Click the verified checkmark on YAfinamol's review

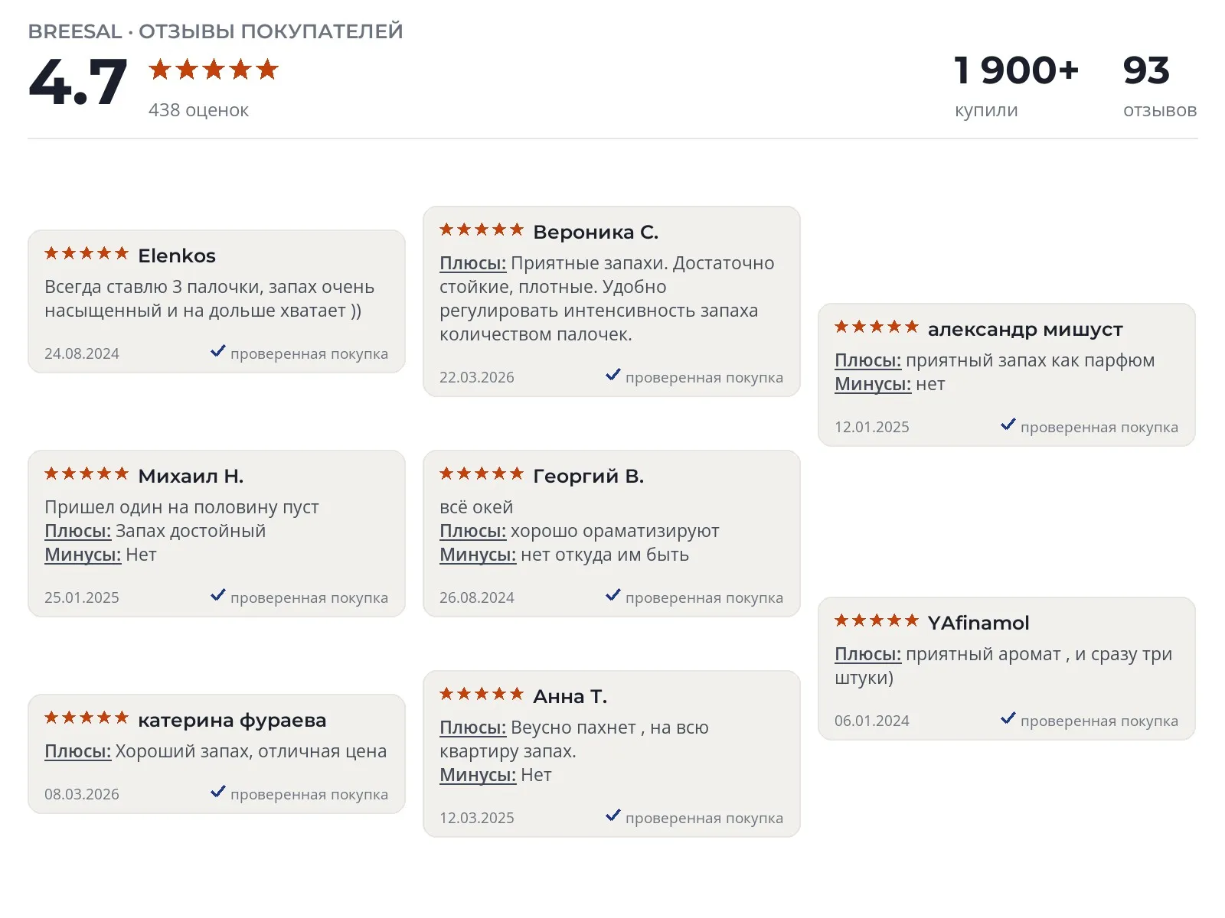point(1008,718)
